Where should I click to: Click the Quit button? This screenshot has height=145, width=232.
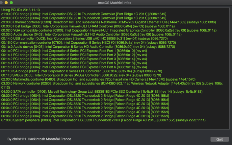pos(219,139)
